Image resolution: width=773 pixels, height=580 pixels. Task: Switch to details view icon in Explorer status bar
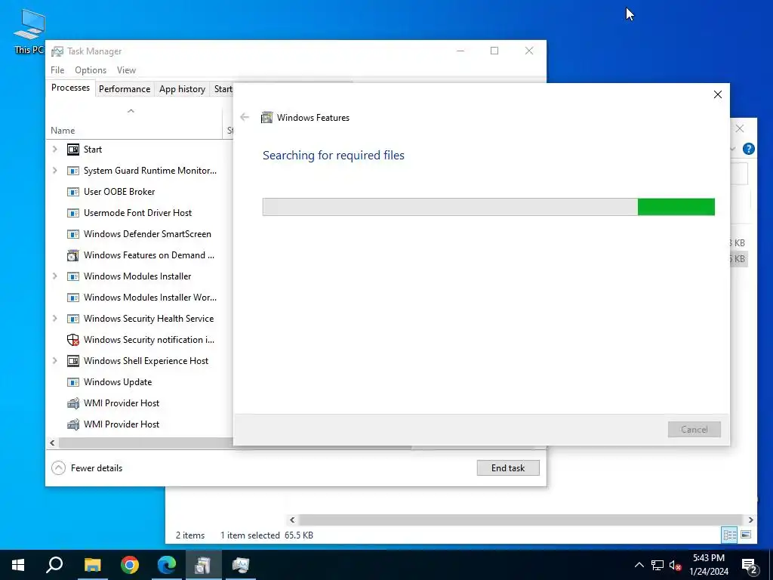click(x=730, y=535)
